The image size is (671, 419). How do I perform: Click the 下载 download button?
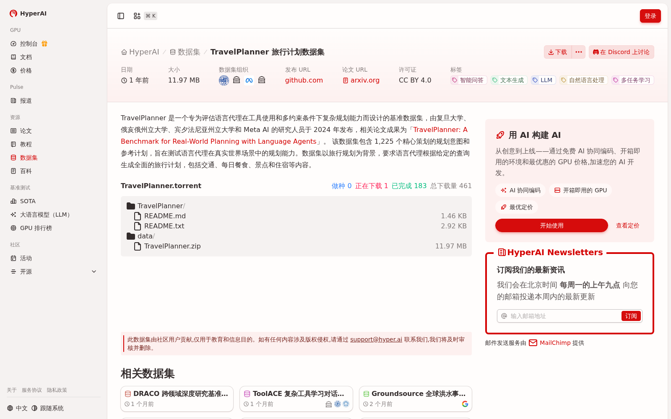pos(558,52)
